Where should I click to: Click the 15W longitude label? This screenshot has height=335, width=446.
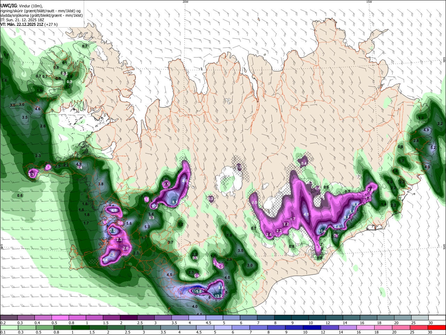pos(369,2)
